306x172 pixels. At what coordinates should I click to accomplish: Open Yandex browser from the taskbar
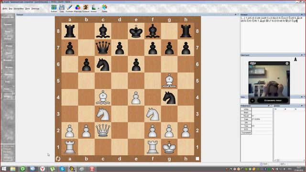(x=43, y=169)
